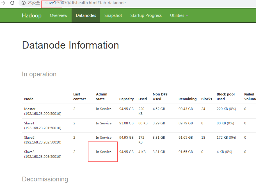Click In Service state for Slave3 row

[x=104, y=152]
